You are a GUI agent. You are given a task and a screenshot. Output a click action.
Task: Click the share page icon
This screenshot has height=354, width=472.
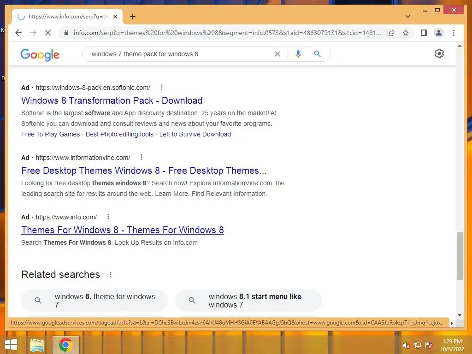point(391,33)
